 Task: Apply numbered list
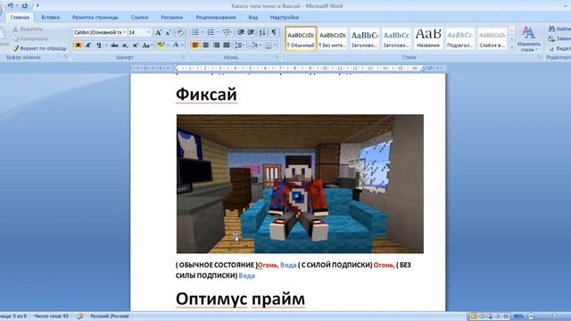(x=211, y=32)
